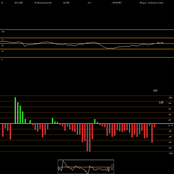Screen dimensions: 174x174
Task: Click the 48.88 current RSI value
Action: [x=160, y=43]
